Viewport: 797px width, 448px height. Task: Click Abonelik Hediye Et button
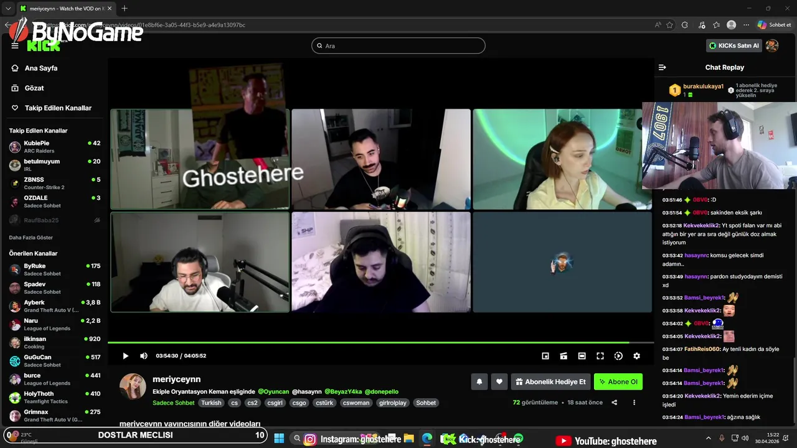[550, 382]
